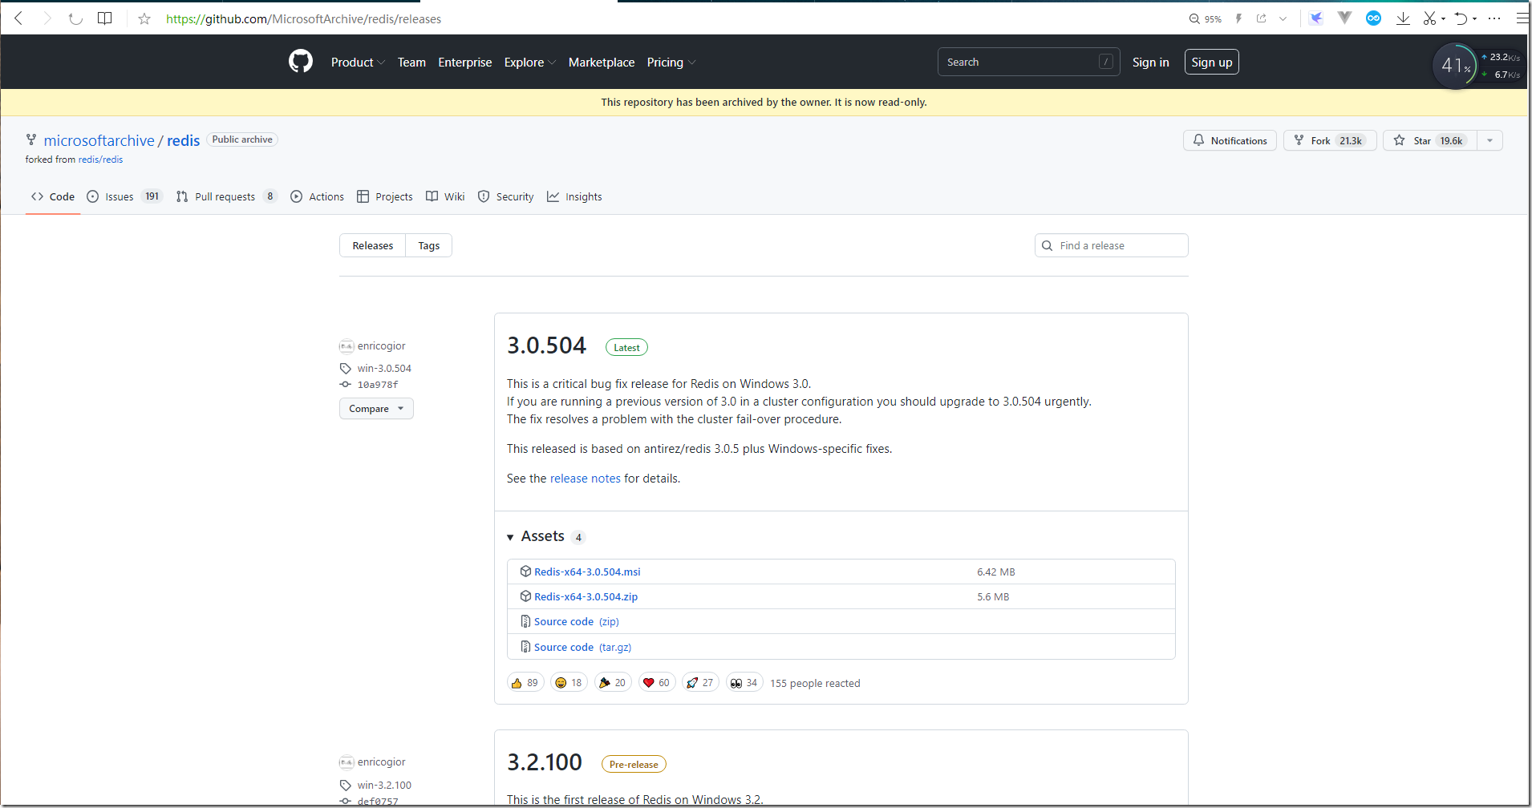Expand the Pricing menu
Screen dimensions: 1532x808
tap(671, 63)
